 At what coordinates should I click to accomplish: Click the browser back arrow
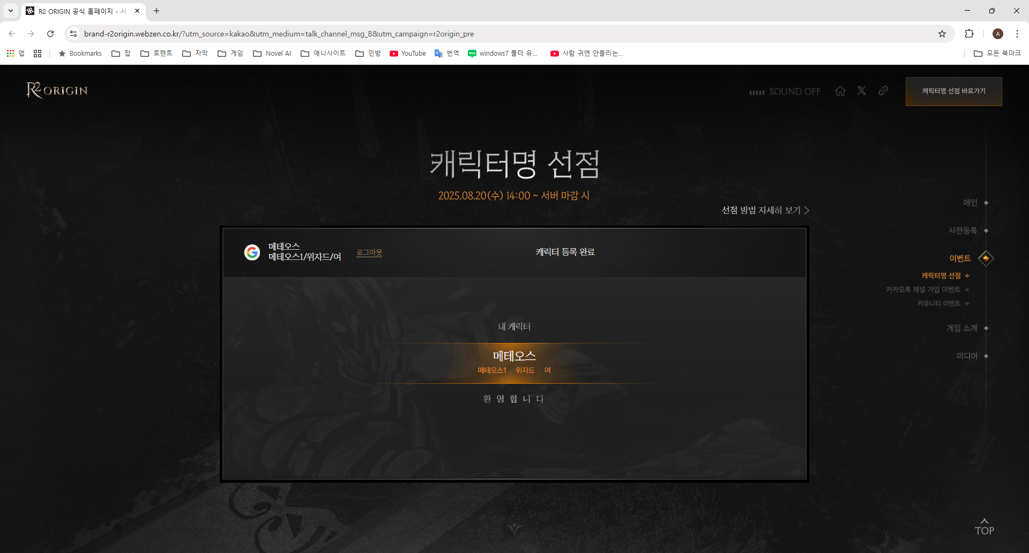click(12, 34)
